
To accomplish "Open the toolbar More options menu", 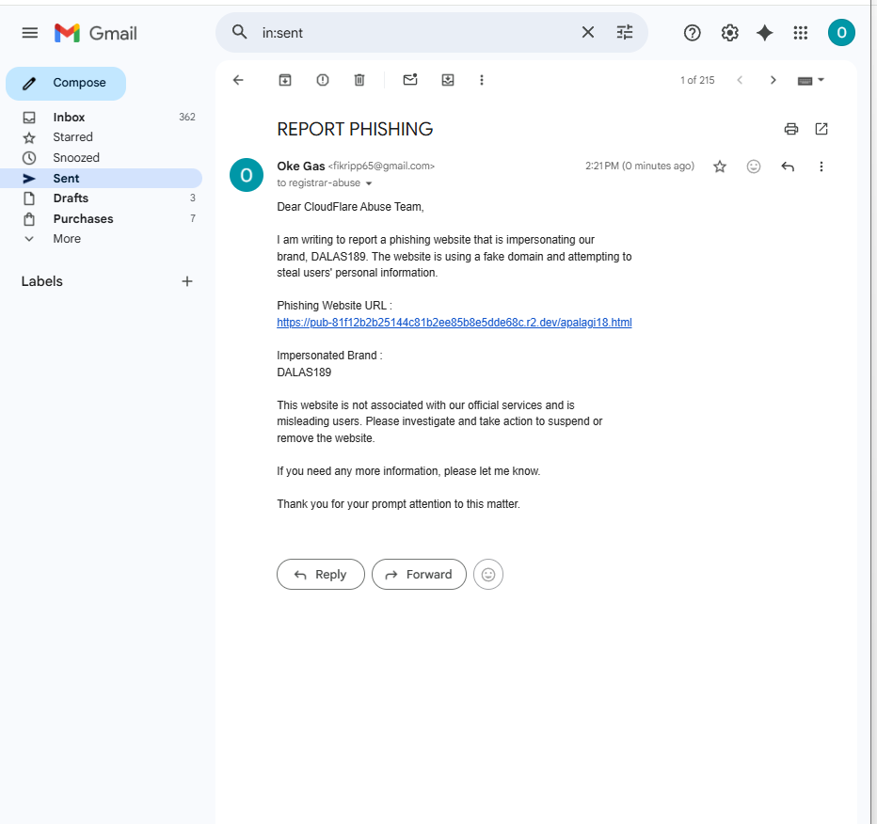I will click(482, 80).
